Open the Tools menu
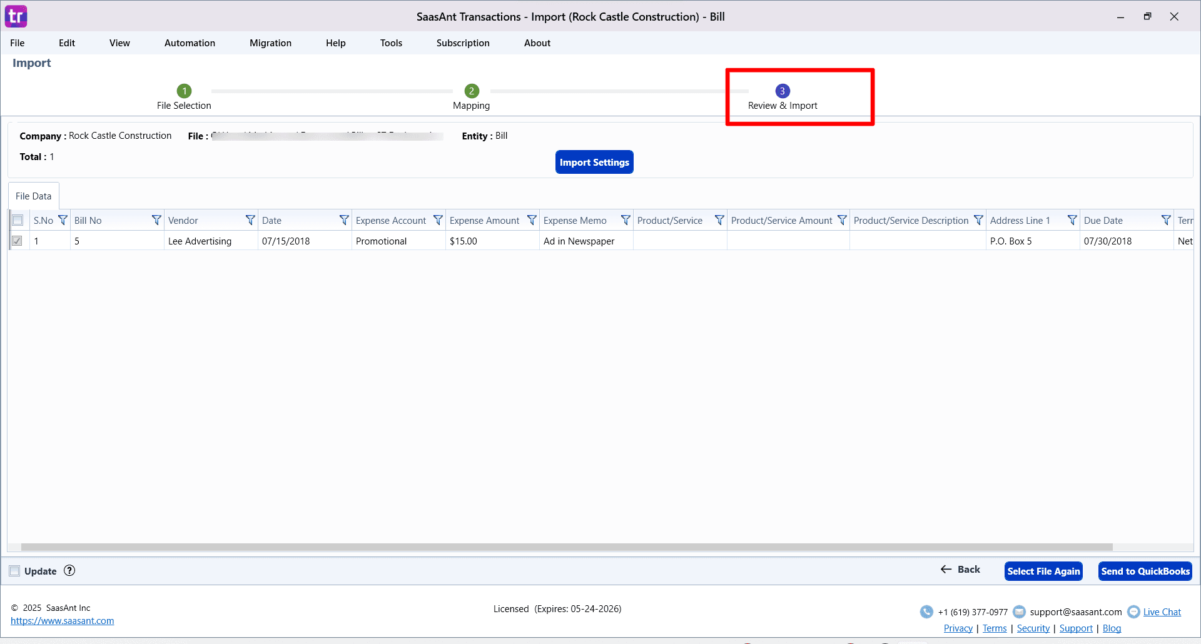The image size is (1201, 644). click(391, 43)
